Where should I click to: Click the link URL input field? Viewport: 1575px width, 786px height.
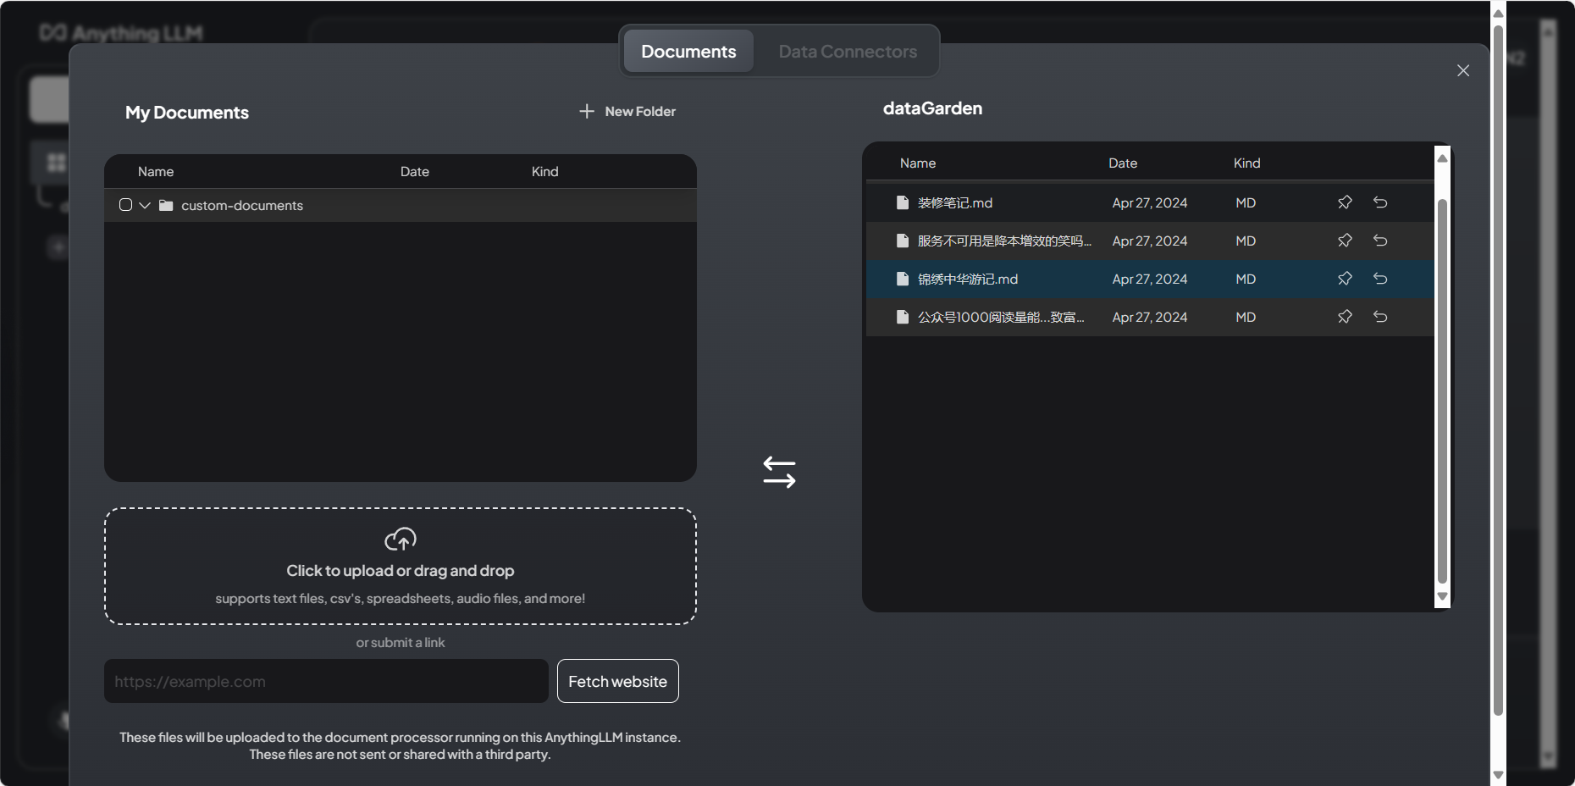point(326,681)
